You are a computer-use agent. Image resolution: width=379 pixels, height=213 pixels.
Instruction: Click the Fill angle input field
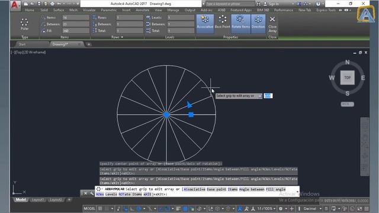[x=76, y=31]
